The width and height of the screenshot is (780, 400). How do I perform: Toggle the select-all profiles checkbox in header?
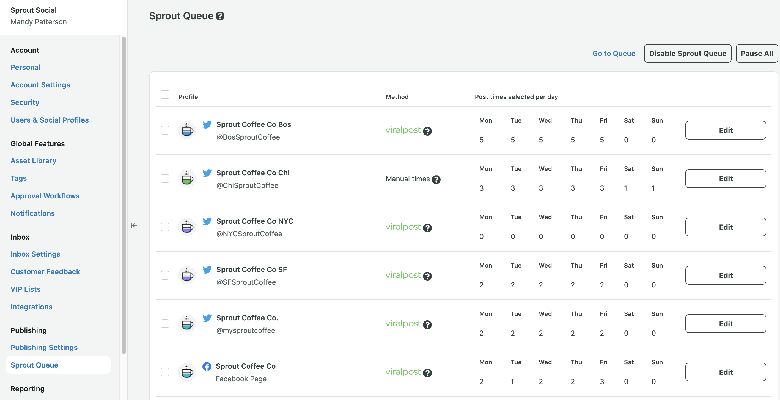165,95
